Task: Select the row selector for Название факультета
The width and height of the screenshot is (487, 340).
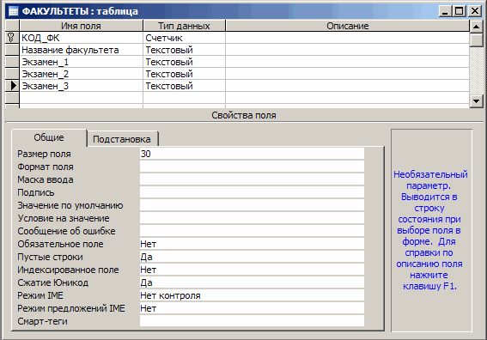Action: [12, 50]
